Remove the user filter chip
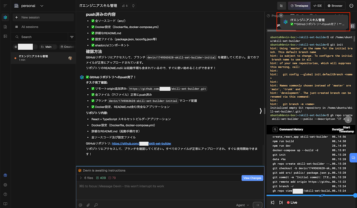 [35, 47]
